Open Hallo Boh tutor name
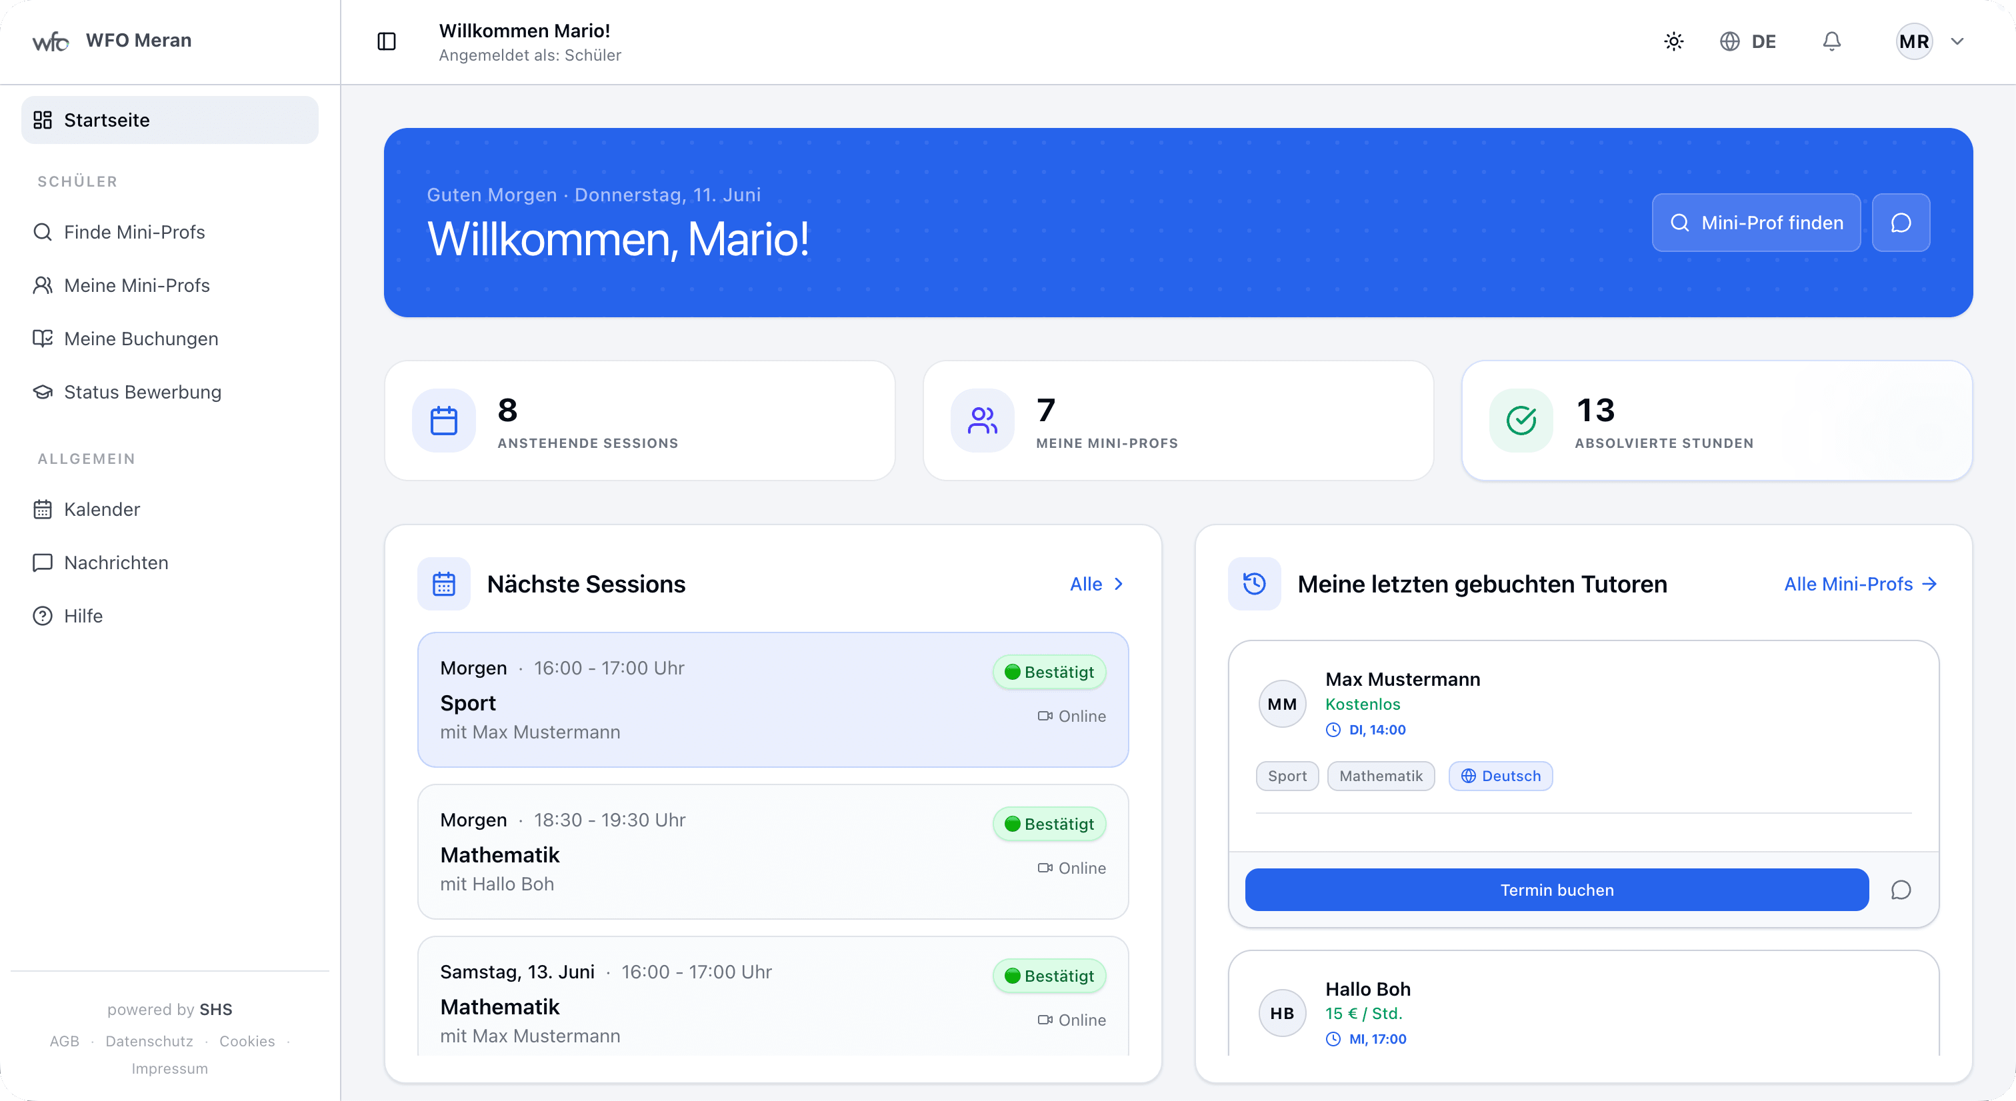Screen dimensions: 2016x1101 (x=1367, y=989)
